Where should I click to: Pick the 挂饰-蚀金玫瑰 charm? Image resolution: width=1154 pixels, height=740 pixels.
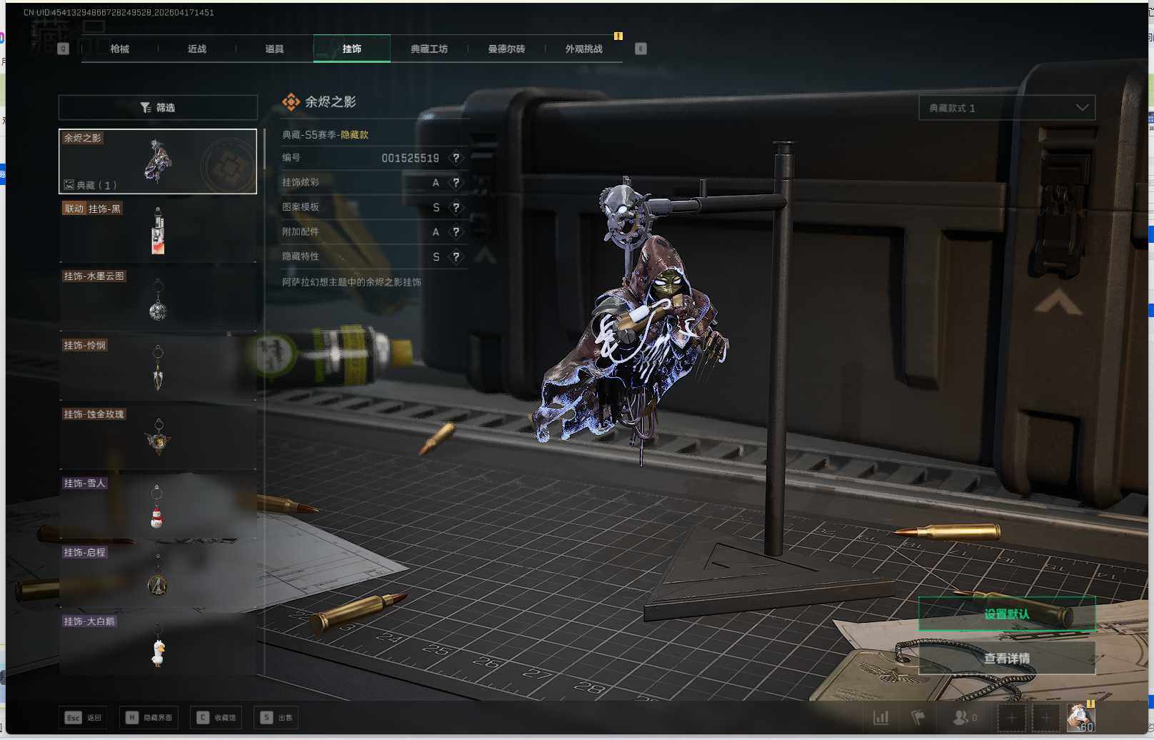(x=158, y=437)
